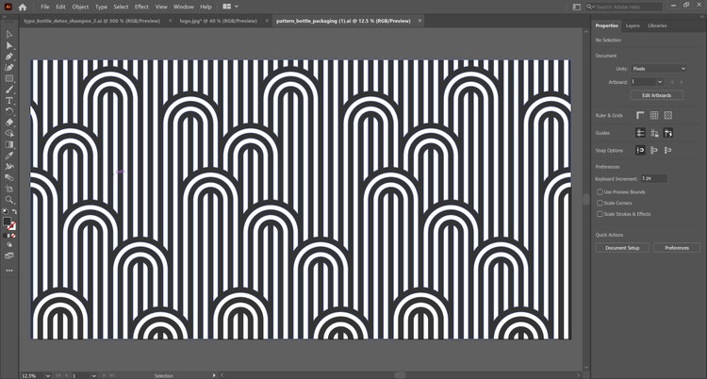
Task: Select the Eraser tool
Action: point(9,123)
